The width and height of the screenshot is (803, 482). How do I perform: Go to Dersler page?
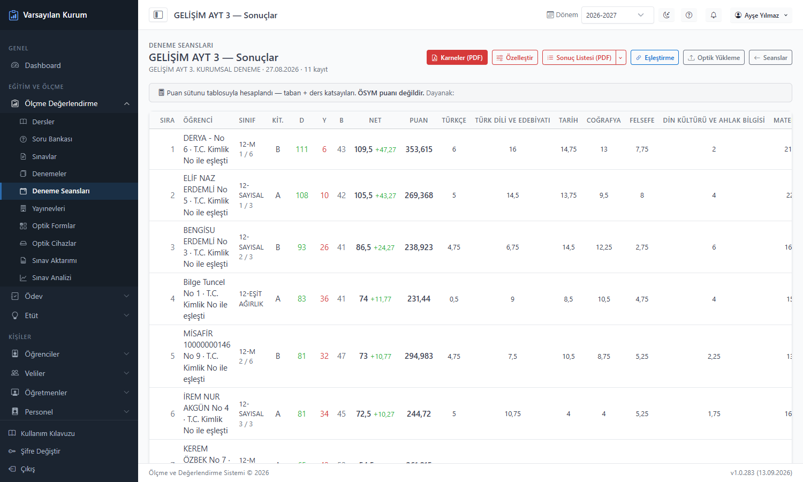coord(69,122)
